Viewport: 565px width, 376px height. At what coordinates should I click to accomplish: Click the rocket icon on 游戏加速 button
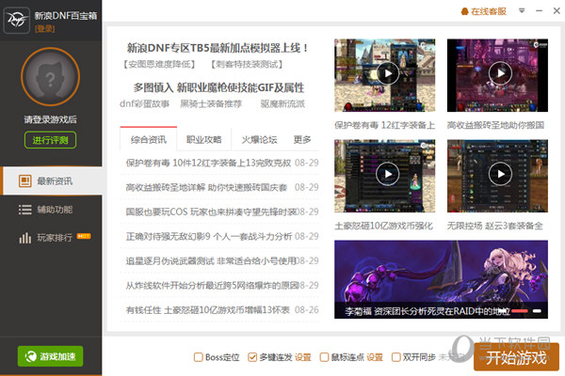coord(31,356)
